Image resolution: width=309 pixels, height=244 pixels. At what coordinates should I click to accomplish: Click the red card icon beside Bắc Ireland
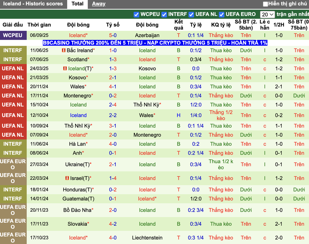coord(64,50)
